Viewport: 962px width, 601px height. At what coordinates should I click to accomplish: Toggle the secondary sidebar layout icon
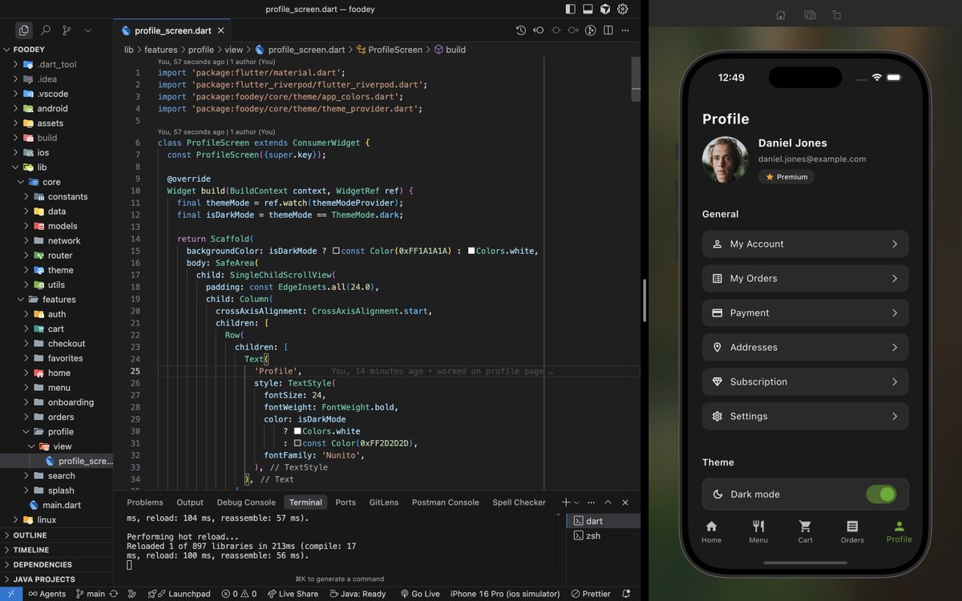pos(604,9)
